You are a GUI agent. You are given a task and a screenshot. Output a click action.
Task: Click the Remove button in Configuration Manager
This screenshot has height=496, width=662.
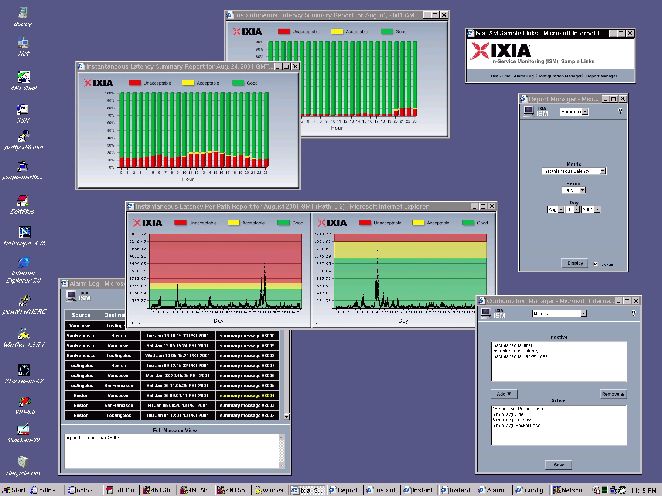(x=613, y=394)
